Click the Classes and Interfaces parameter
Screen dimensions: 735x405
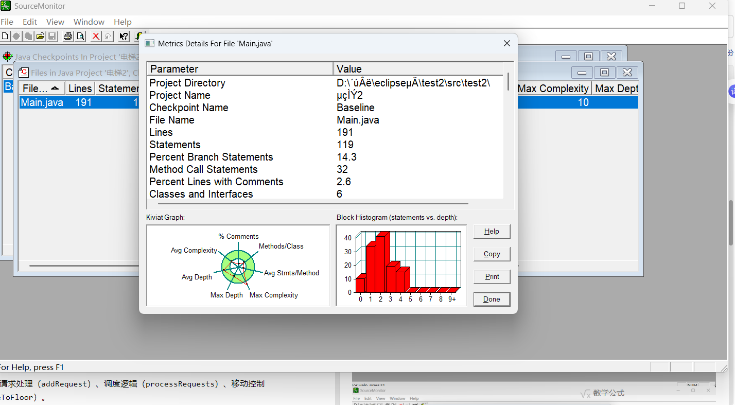tap(201, 194)
